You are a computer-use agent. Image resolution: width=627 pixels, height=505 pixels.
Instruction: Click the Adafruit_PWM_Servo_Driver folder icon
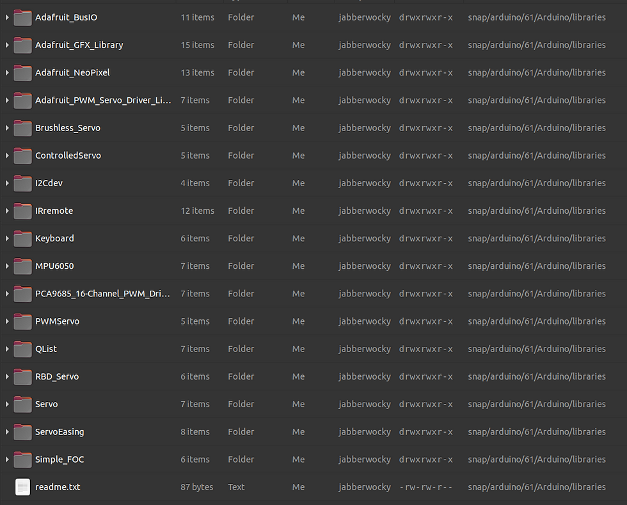pos(22,100)
